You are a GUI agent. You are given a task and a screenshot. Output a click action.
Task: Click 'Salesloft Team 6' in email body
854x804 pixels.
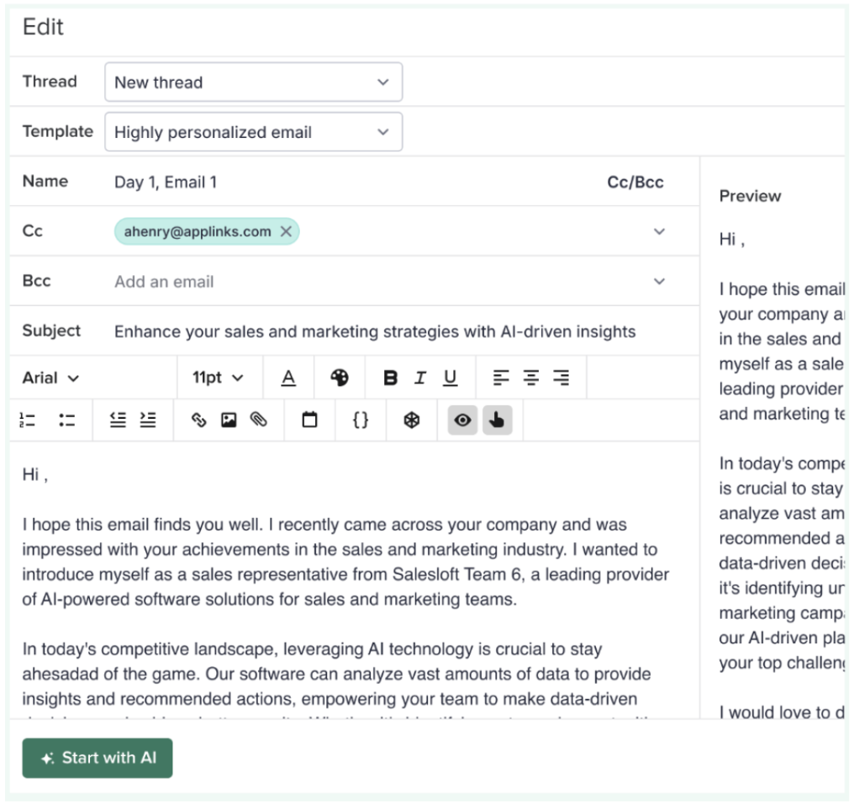pos(456,574)
